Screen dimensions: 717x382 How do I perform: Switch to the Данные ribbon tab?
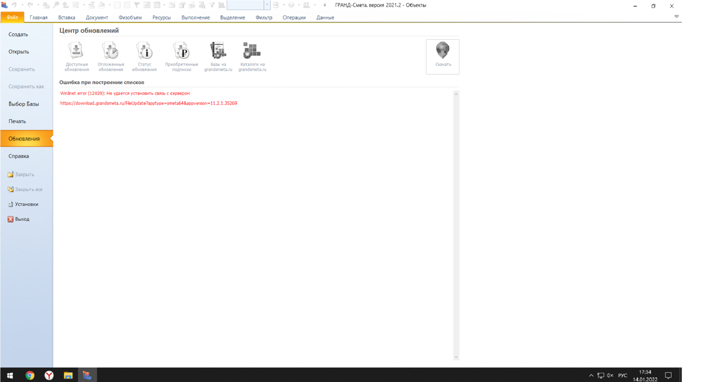(x=325, y=18)
